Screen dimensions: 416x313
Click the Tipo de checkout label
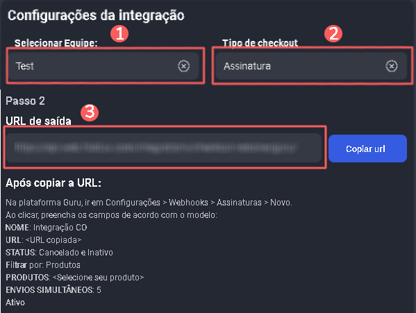tap(260, 43)
